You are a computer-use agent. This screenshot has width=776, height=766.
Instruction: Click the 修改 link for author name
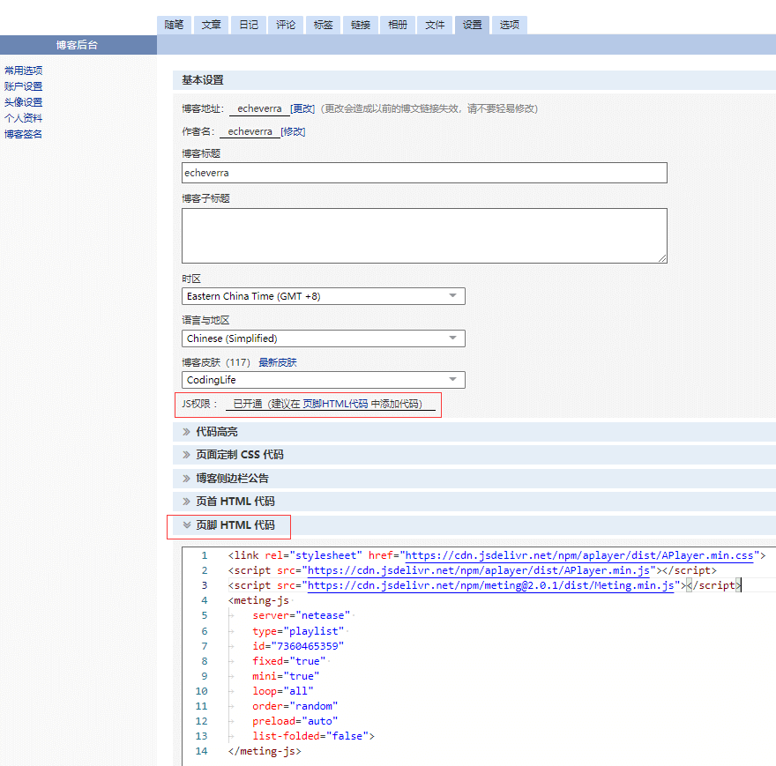[293, 131]
